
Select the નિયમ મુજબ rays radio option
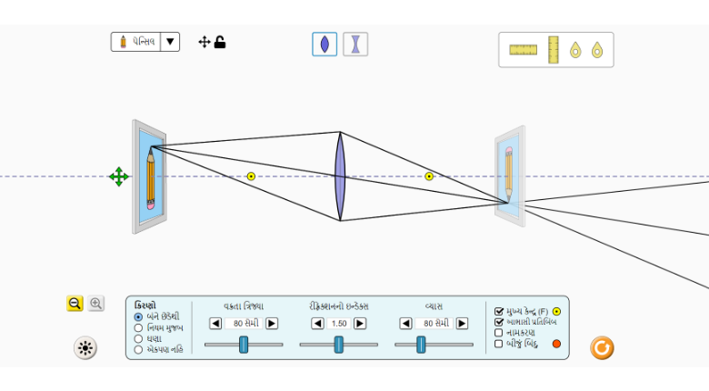click(138, 327)
